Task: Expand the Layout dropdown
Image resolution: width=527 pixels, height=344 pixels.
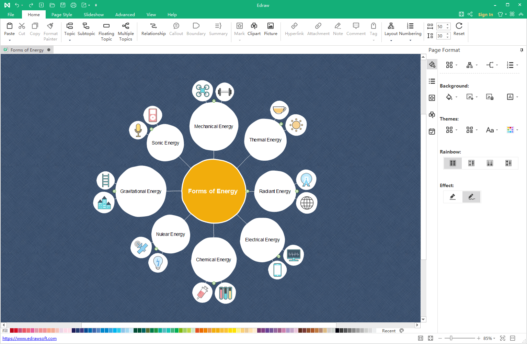Action: coord(391,41)
